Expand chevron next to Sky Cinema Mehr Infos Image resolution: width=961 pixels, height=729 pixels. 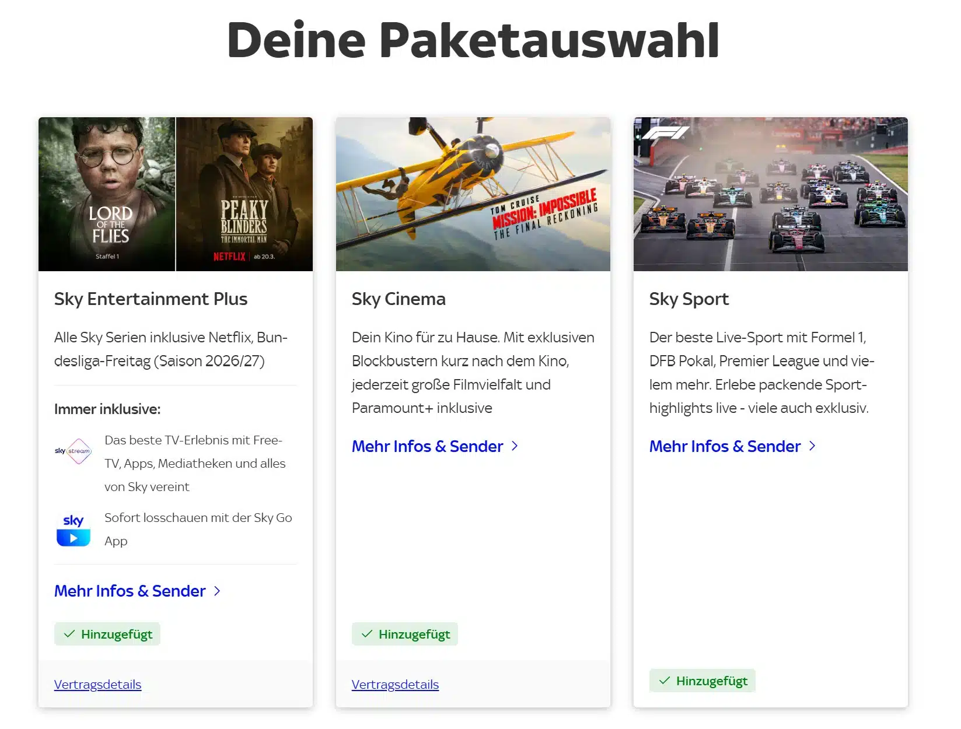coord(515,446)
